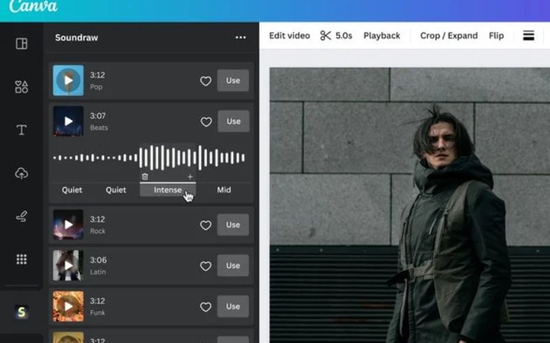
Task: Click the Canva logo
Action: [x=33, y=6]
